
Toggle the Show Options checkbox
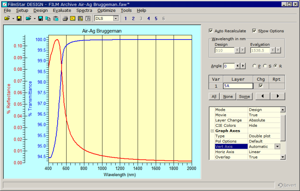(254, 31)
